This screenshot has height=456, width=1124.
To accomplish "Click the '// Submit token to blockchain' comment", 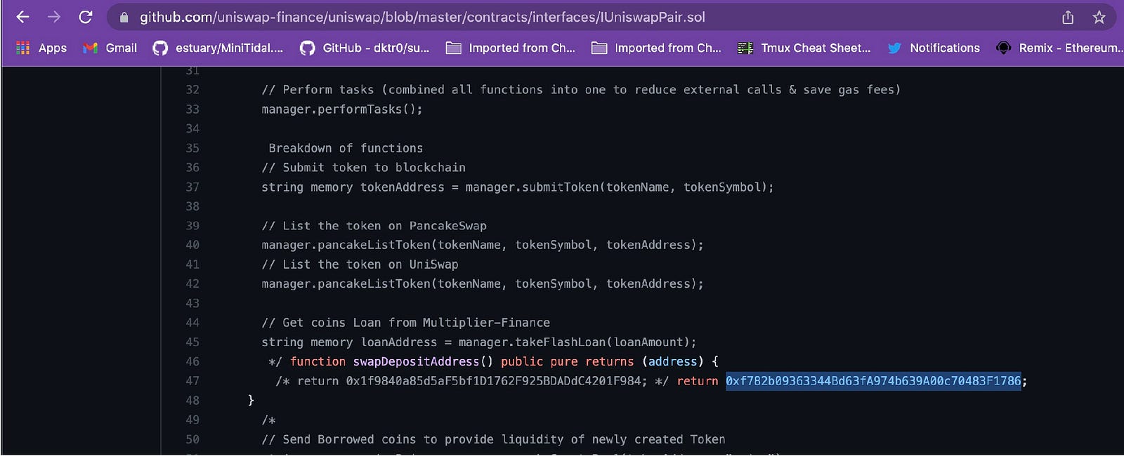I will (x=363, y=168).
